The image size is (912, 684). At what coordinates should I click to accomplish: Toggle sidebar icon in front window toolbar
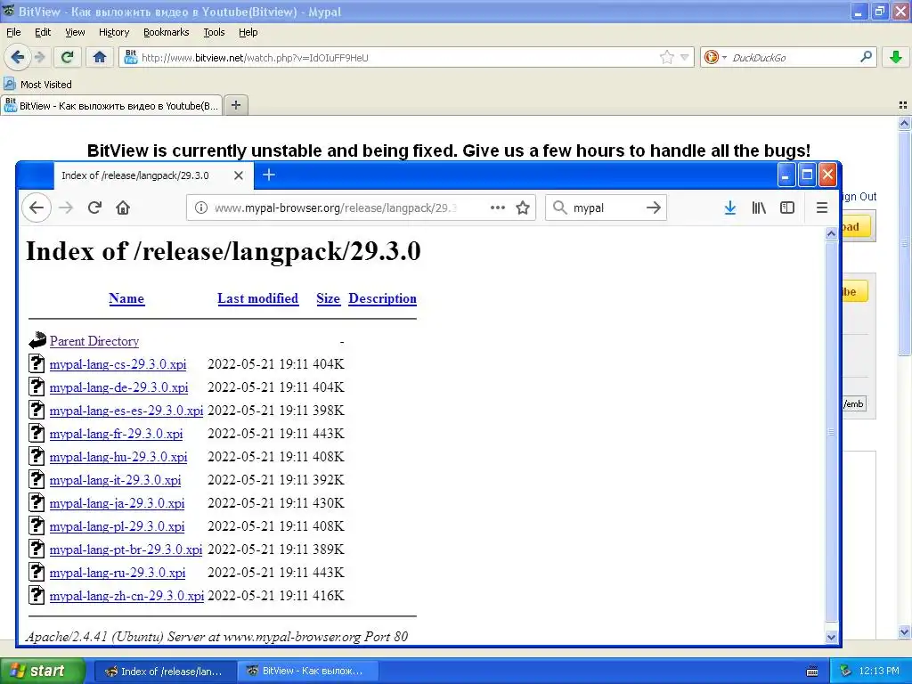click(787, 208)
